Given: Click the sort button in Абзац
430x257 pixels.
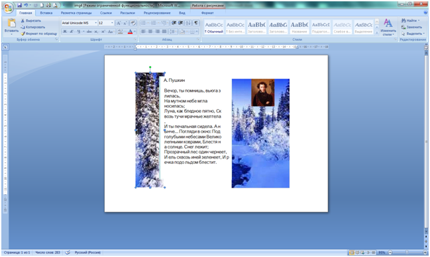Looking at the screenshot, I should (188, 23).
